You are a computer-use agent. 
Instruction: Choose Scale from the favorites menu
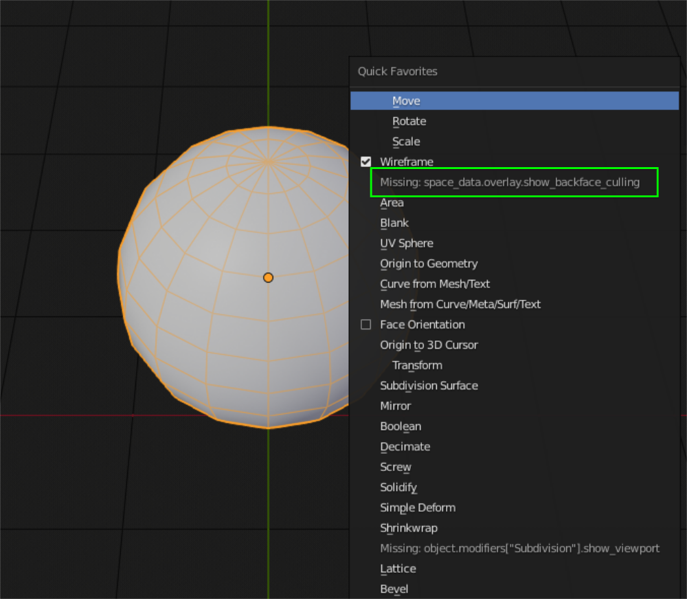[x=515, y=142]
